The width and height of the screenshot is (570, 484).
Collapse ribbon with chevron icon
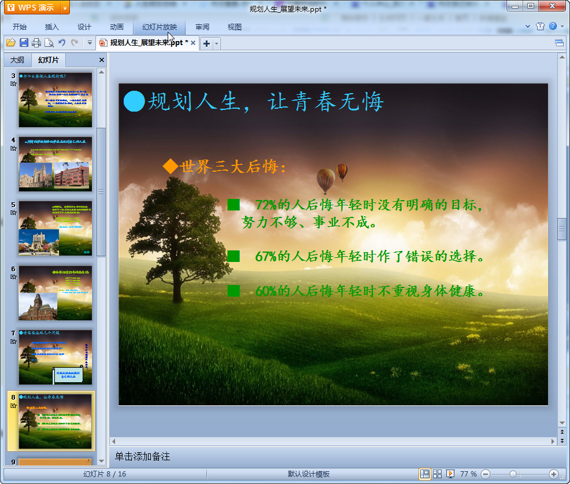[x=528, y=26]
